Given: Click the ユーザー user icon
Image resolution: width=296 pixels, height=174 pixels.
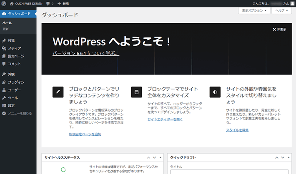Looking at the screenshot, I should point(4,90).
